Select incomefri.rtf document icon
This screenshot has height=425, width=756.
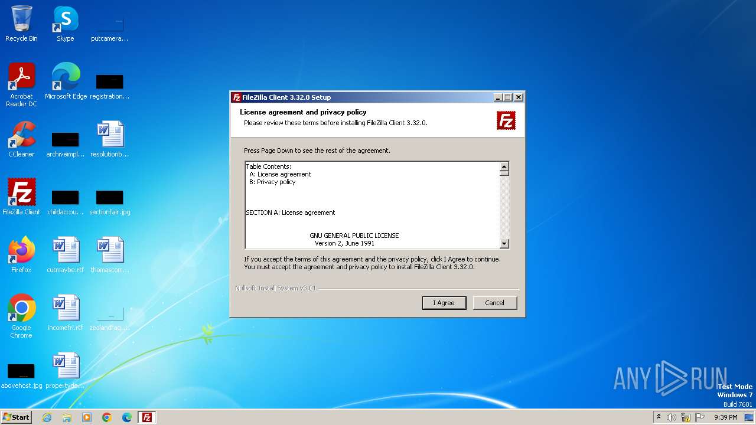tap(66, 313)
